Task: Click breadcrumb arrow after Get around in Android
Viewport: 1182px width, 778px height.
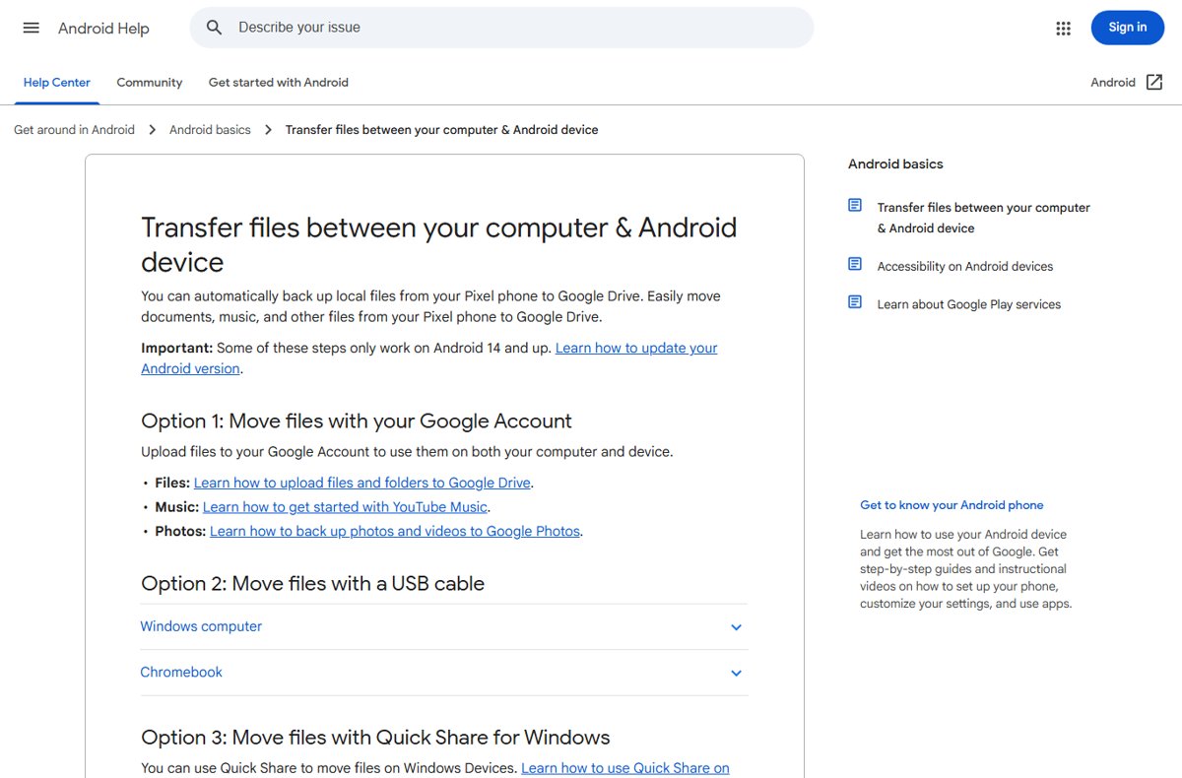Action: pyautogui.click(x=153, y=130)
